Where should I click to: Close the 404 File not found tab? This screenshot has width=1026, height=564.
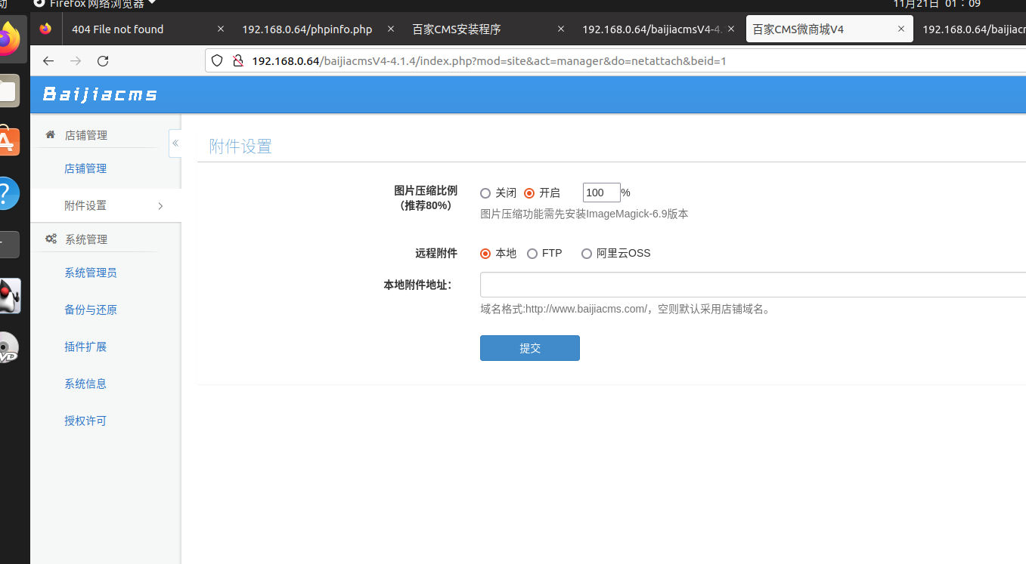221,29
